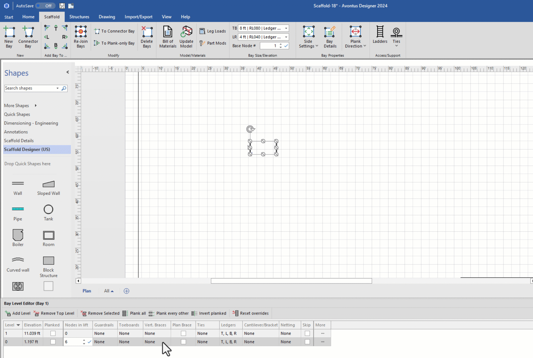Open the Bill of Materials
This screenshot has height=358, width=533.
click(168, 32)
